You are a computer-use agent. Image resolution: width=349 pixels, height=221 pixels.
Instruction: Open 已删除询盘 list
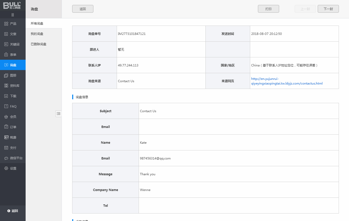coord(39,44)
